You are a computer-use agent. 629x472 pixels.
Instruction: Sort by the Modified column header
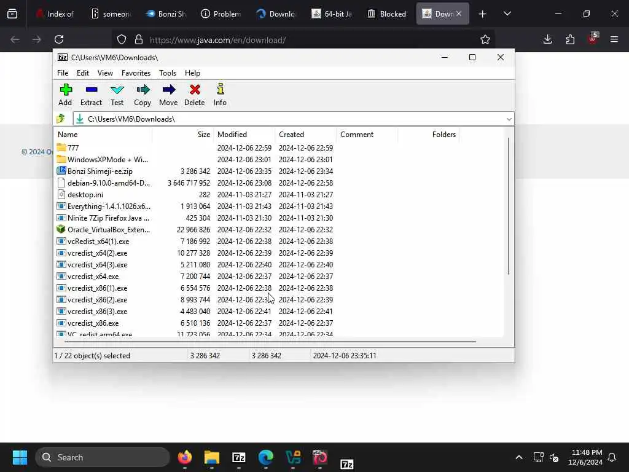[x=244, y=135]
